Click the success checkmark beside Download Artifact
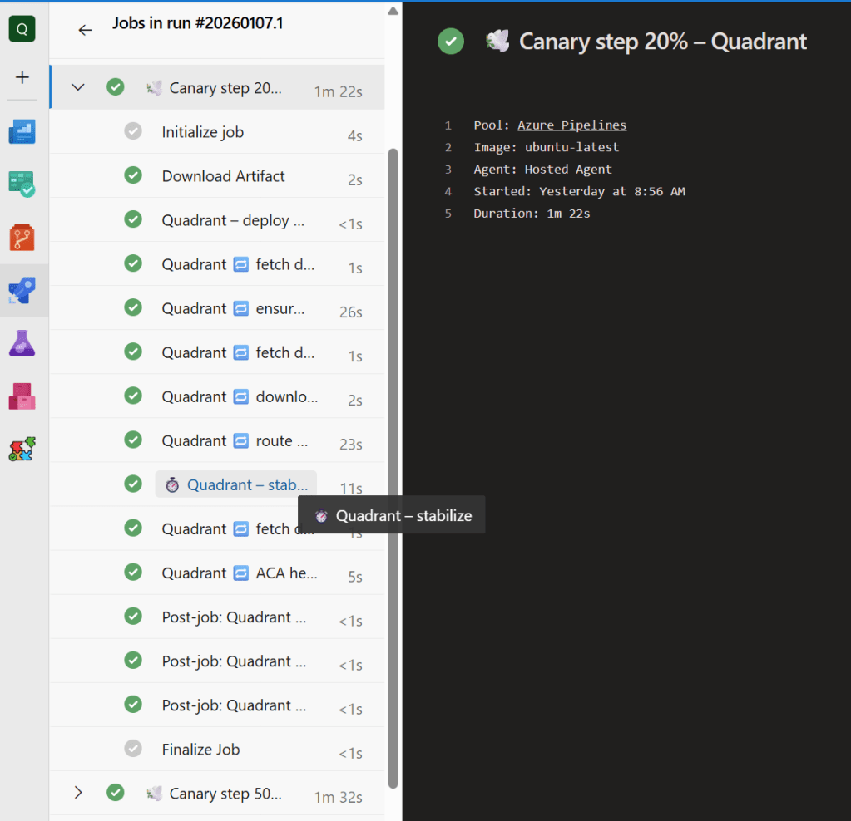851x821 pixels. point(133,175)
